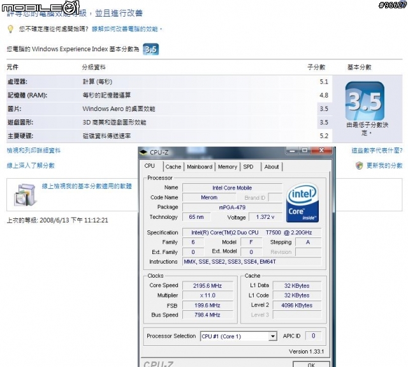Select the SPD tab in CPU-Z
The width and height of the screenshot is (408, 367).
pos(248,167)
